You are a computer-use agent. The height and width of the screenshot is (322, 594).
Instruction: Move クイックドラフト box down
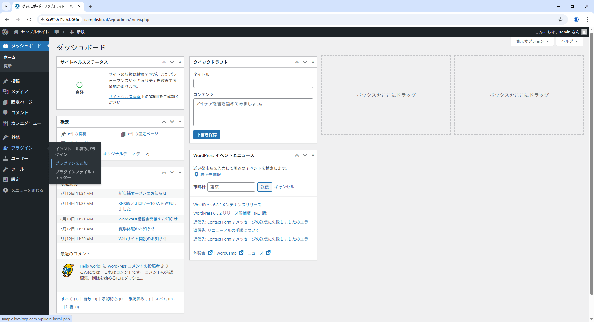[305, 62]
